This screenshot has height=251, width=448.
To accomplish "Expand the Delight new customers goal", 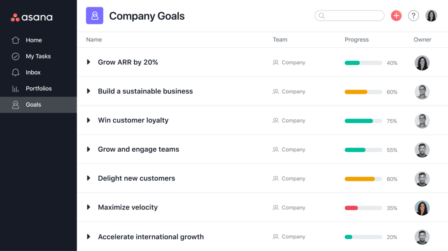I will point(88,178).
